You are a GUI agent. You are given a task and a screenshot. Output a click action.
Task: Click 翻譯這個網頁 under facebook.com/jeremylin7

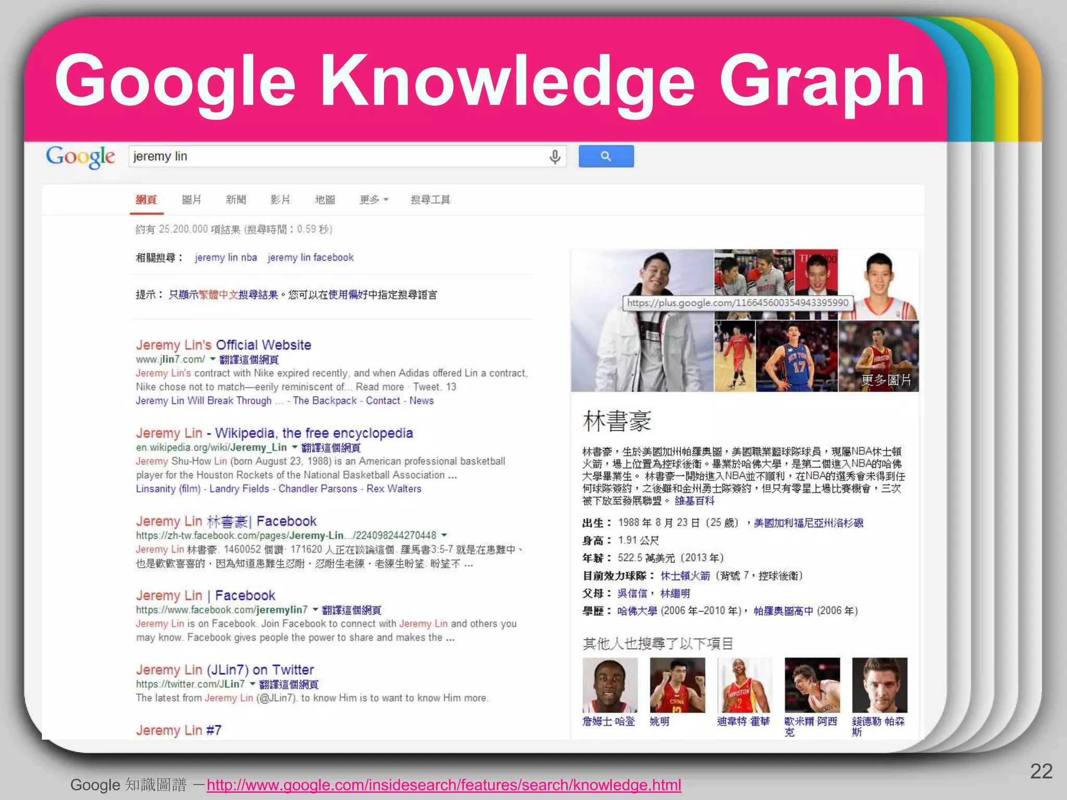352,610
